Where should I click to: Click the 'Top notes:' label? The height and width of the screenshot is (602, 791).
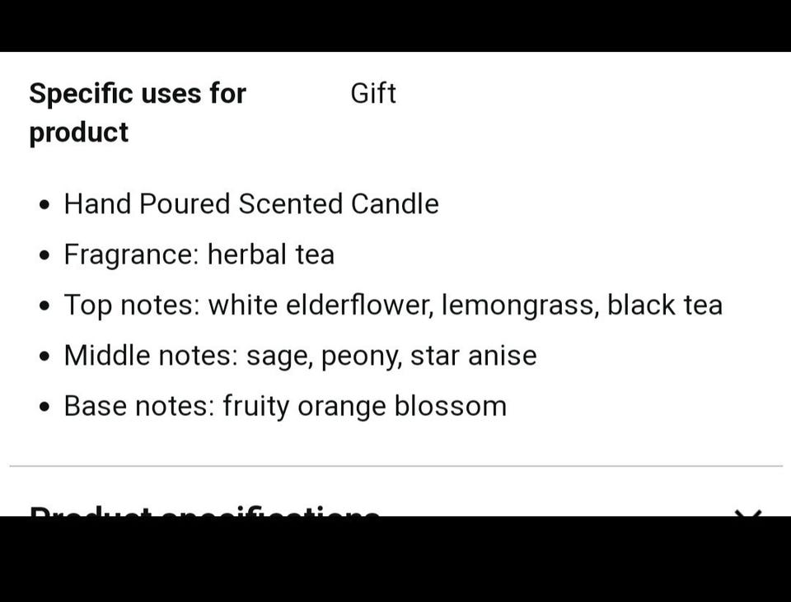[132, 306]
